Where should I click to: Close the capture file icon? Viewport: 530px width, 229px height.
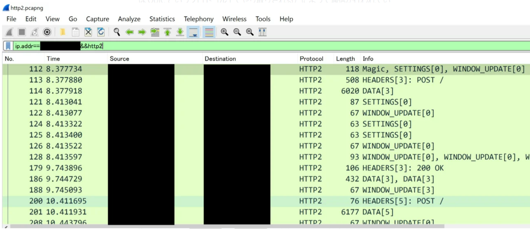pyautogui.click(x=88, y=32)
